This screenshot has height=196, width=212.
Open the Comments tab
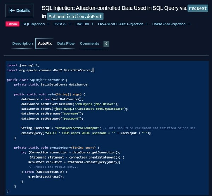coord(89,44)
